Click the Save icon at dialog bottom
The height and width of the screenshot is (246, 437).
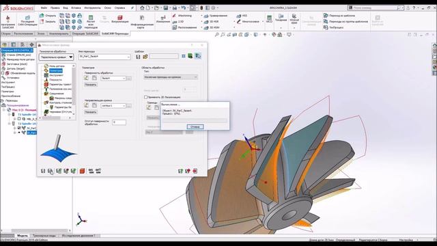pos(43,171)
